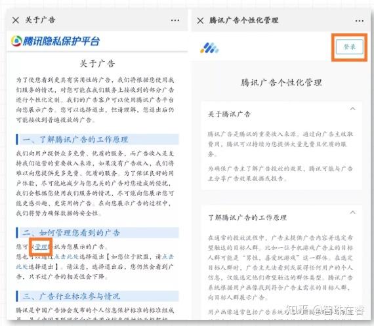The height and width of the screenshot is (326, 374).
Task: Click the Tencent Ads striped logo icon
Action: point(209,48)
